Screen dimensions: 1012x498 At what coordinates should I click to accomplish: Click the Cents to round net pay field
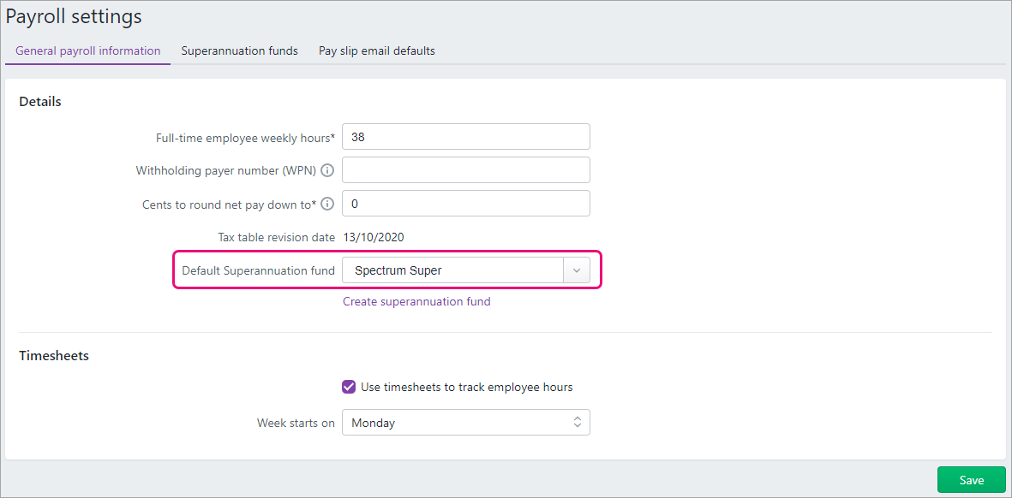coord(465,203)
